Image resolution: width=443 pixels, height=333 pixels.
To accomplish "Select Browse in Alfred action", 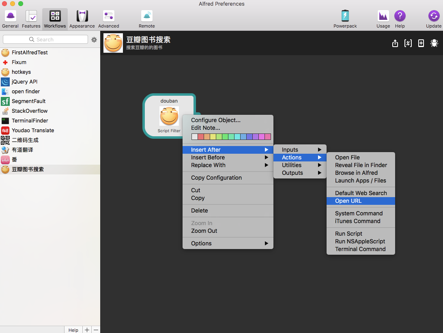I will [x=361, y=173].
